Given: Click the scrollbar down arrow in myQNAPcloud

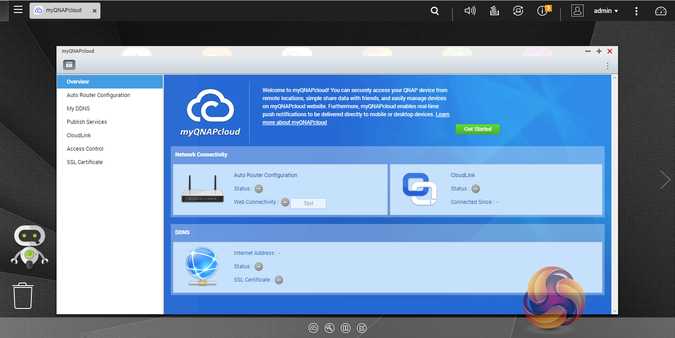Looking at the screenshot, I should click(x=615, y=311).
